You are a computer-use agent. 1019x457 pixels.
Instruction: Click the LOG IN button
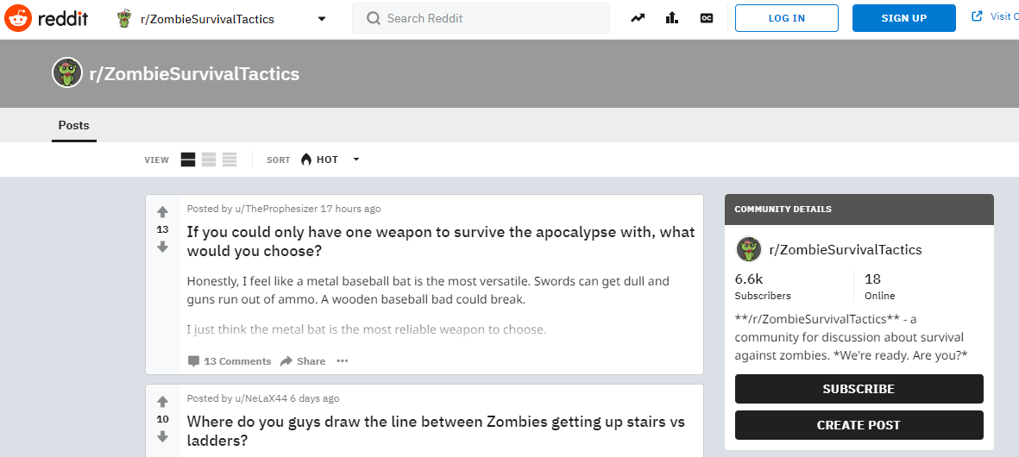(x=786, y=18)
